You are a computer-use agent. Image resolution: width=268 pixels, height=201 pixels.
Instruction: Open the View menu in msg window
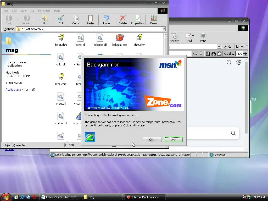coord(24,11)
